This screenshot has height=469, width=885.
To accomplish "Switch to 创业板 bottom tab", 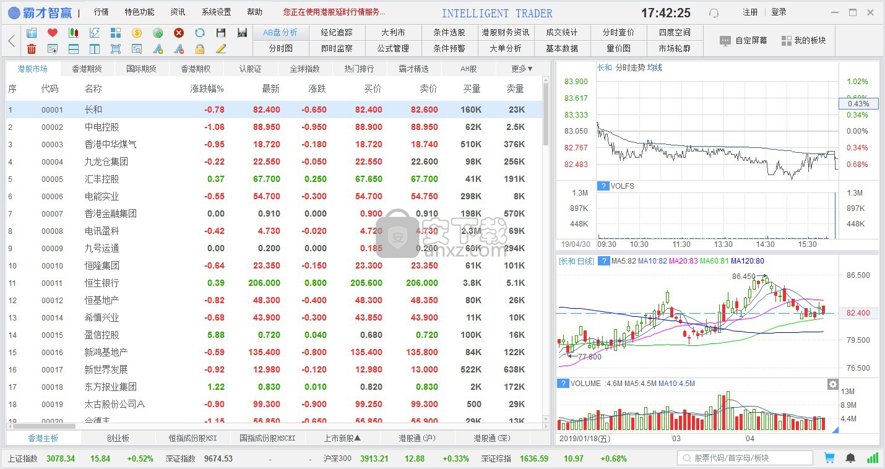I will point(118,438).
